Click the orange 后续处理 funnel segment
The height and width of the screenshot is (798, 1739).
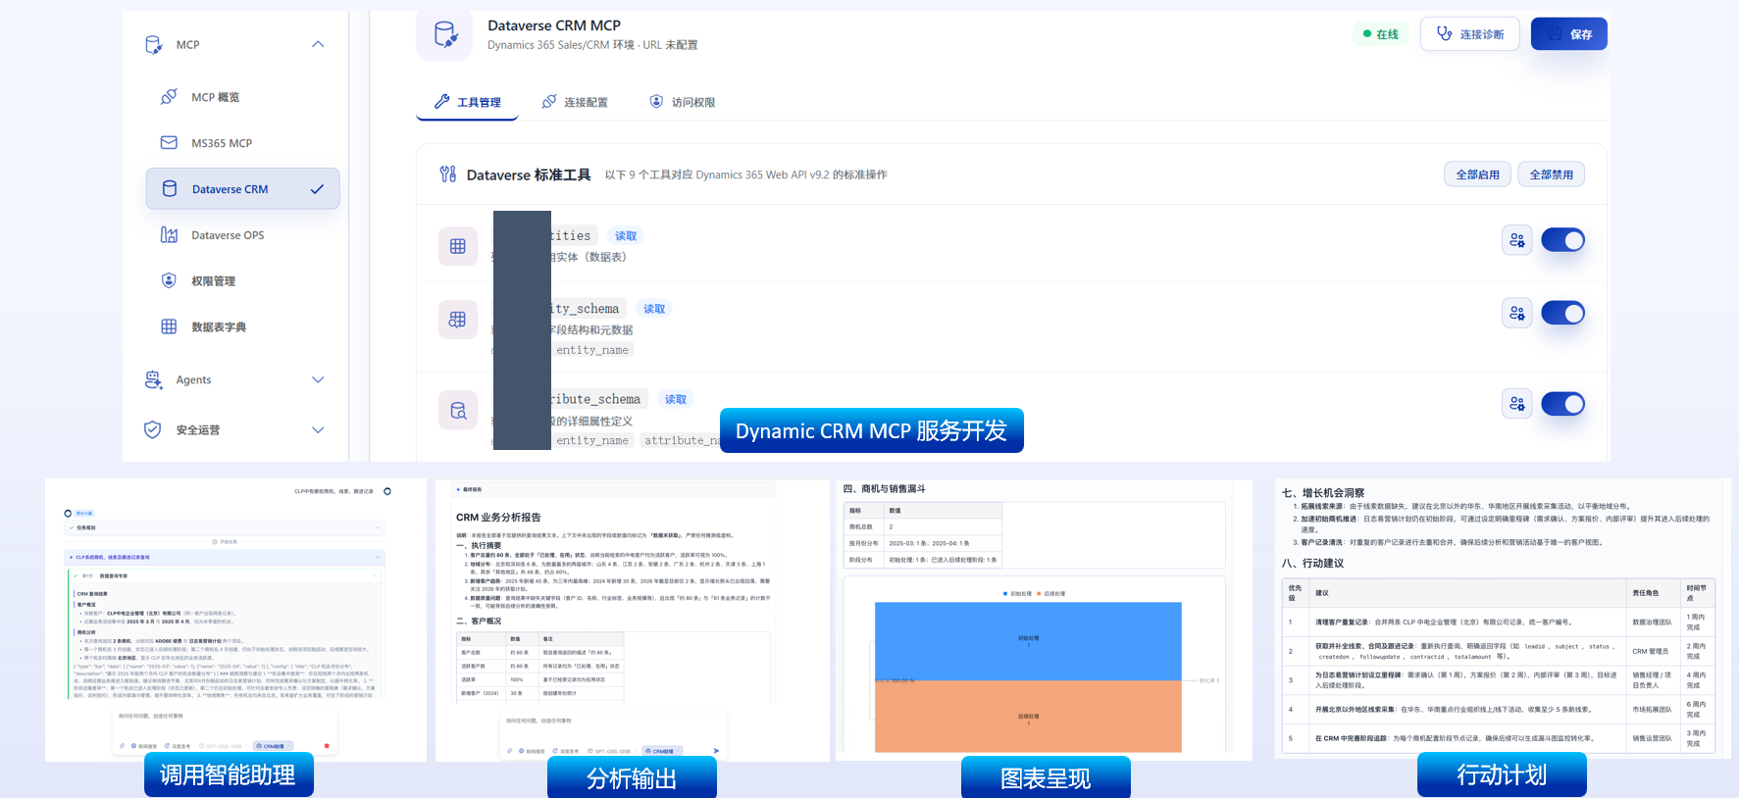click(1028, 718)
